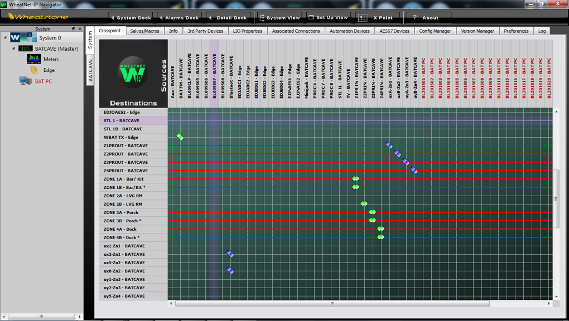Select the BAT PC computer icon
Image resolution: width=569 pixels, height=321 pixels.
(x=26, y=81)
